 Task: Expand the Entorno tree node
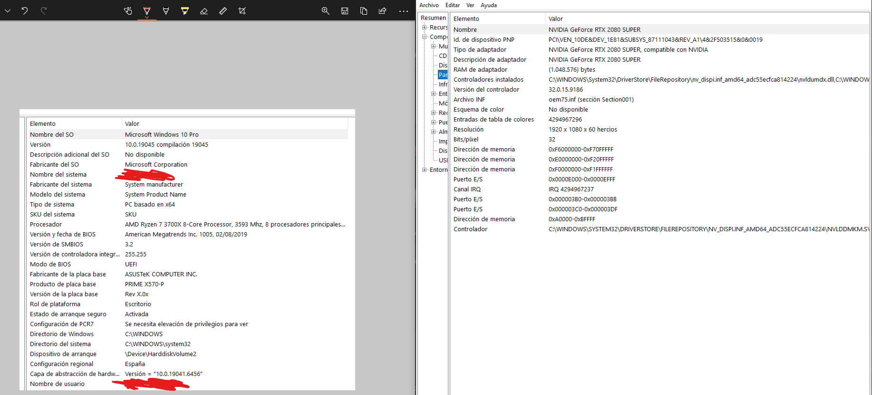[425, 170]
